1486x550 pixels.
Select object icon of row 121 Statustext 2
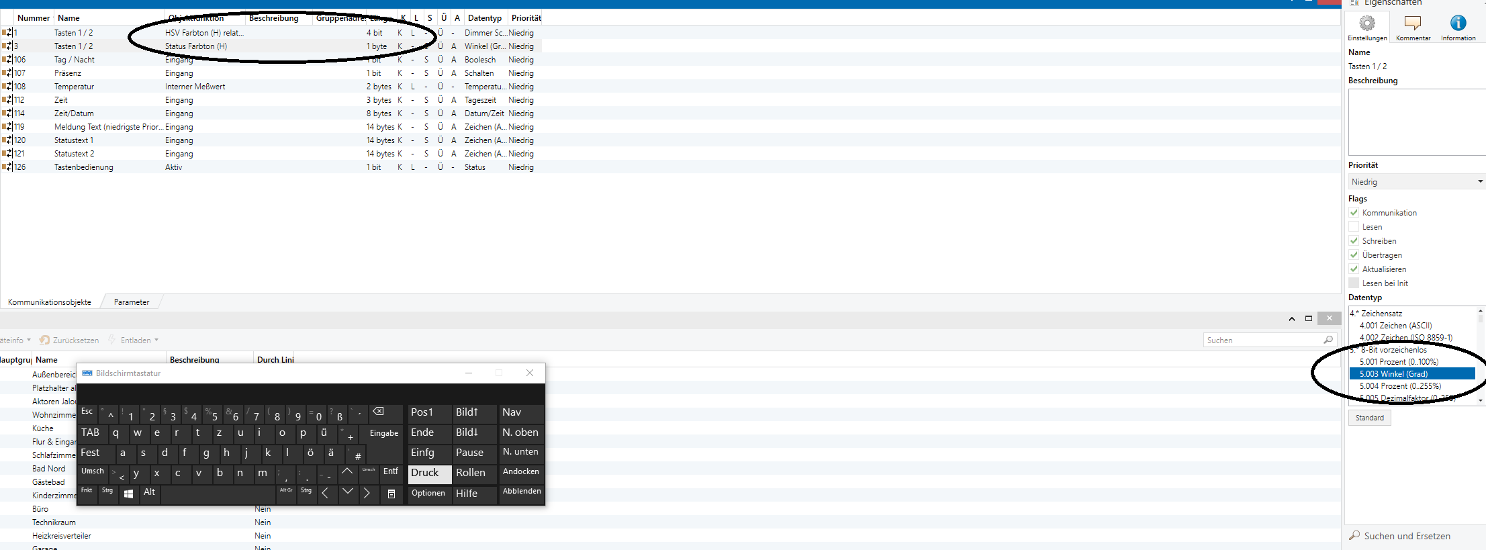(7, 154)
